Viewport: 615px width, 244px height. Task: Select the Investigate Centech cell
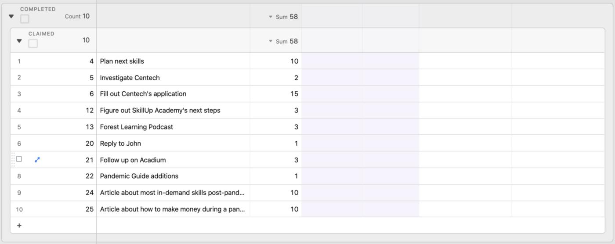coord(173,78)
